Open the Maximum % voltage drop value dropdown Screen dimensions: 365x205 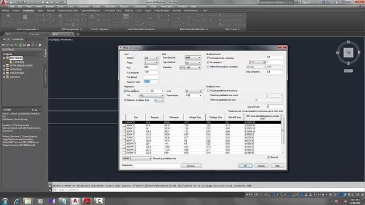point(159,100)
